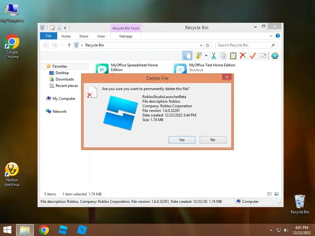Go up one level with Up arrow
The width and height of the screenshot is (315, 236).
[69, 45]
